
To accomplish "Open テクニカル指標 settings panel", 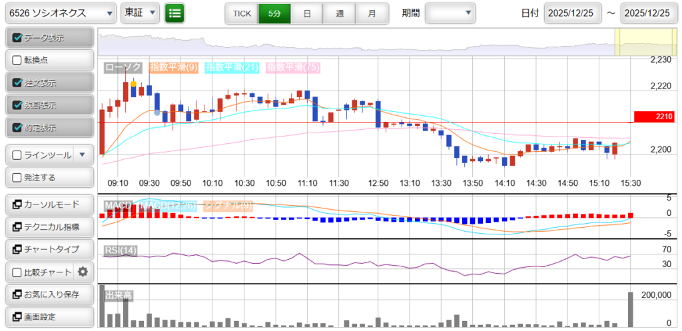I will tap(49, 227).
